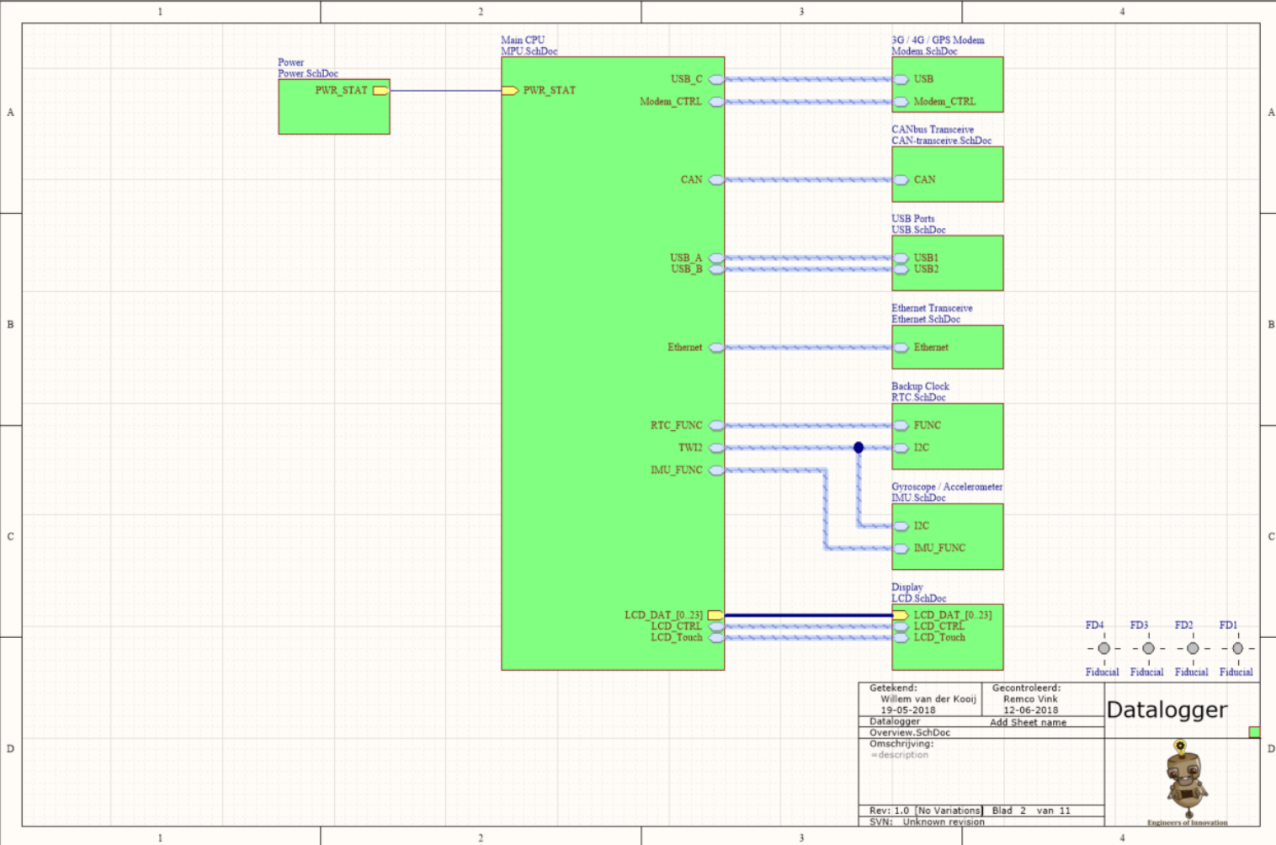Screen dimensions: 1276x845
Task: Select the FD3 fiducial marker
Action: 1148,648
